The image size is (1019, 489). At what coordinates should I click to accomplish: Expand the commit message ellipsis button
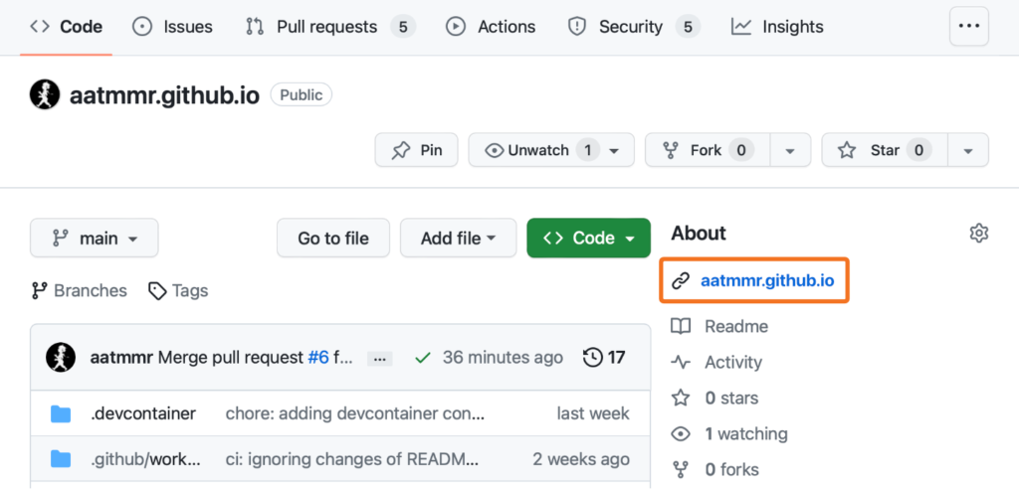[379, 359]
